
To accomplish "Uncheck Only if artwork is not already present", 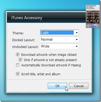I will [x=20, y=60].
